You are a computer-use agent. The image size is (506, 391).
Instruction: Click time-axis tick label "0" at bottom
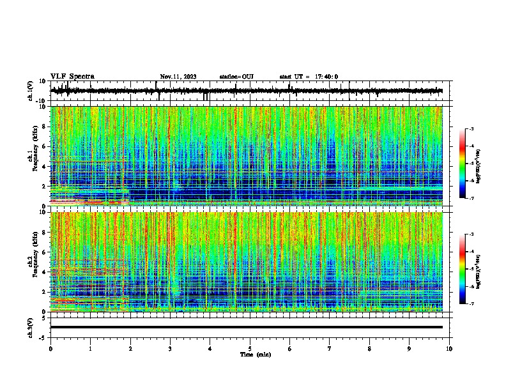(x=50, y=349)
